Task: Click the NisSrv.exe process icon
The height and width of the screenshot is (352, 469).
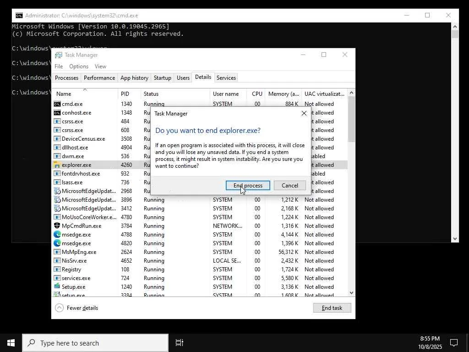Action: 57,260
